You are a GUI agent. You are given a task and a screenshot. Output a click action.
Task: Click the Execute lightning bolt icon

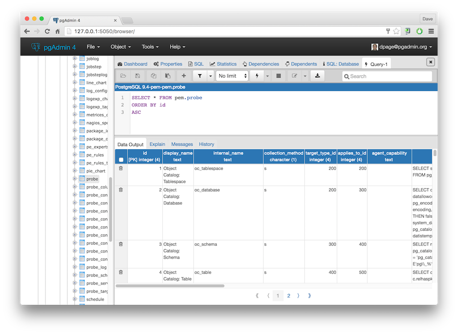click(257, 76)
